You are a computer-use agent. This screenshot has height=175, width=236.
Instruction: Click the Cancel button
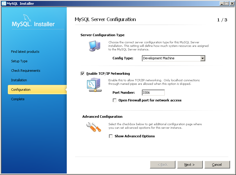[x=217, y=165]
